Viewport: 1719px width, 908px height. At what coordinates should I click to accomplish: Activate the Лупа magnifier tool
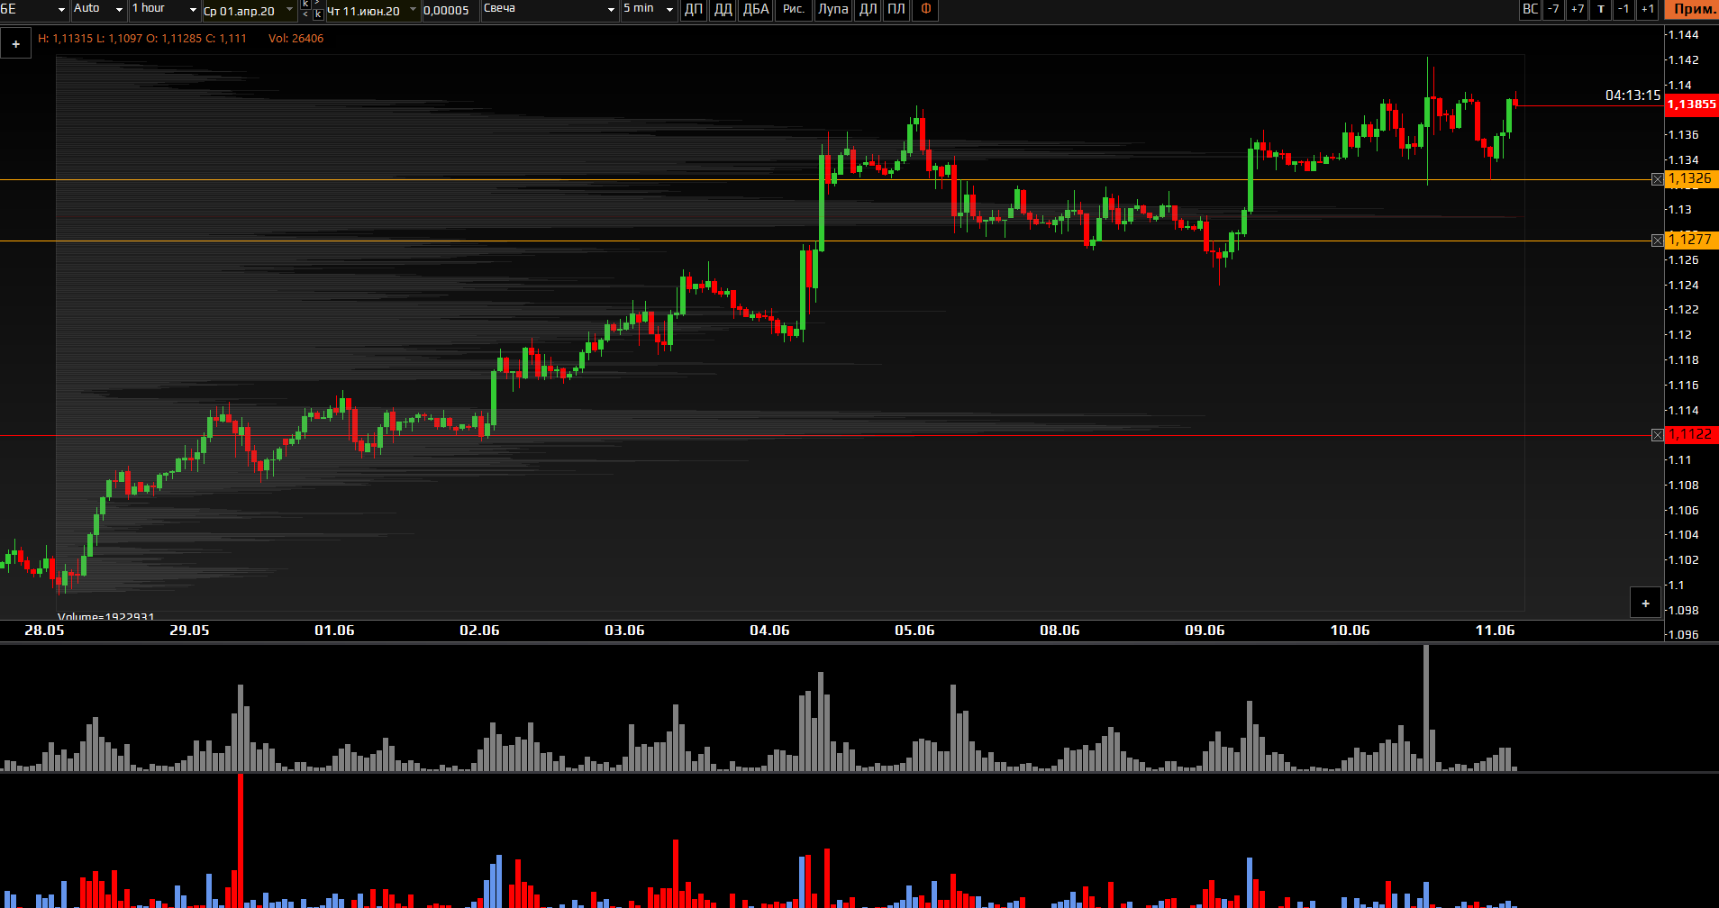click(x=832, y=10)
